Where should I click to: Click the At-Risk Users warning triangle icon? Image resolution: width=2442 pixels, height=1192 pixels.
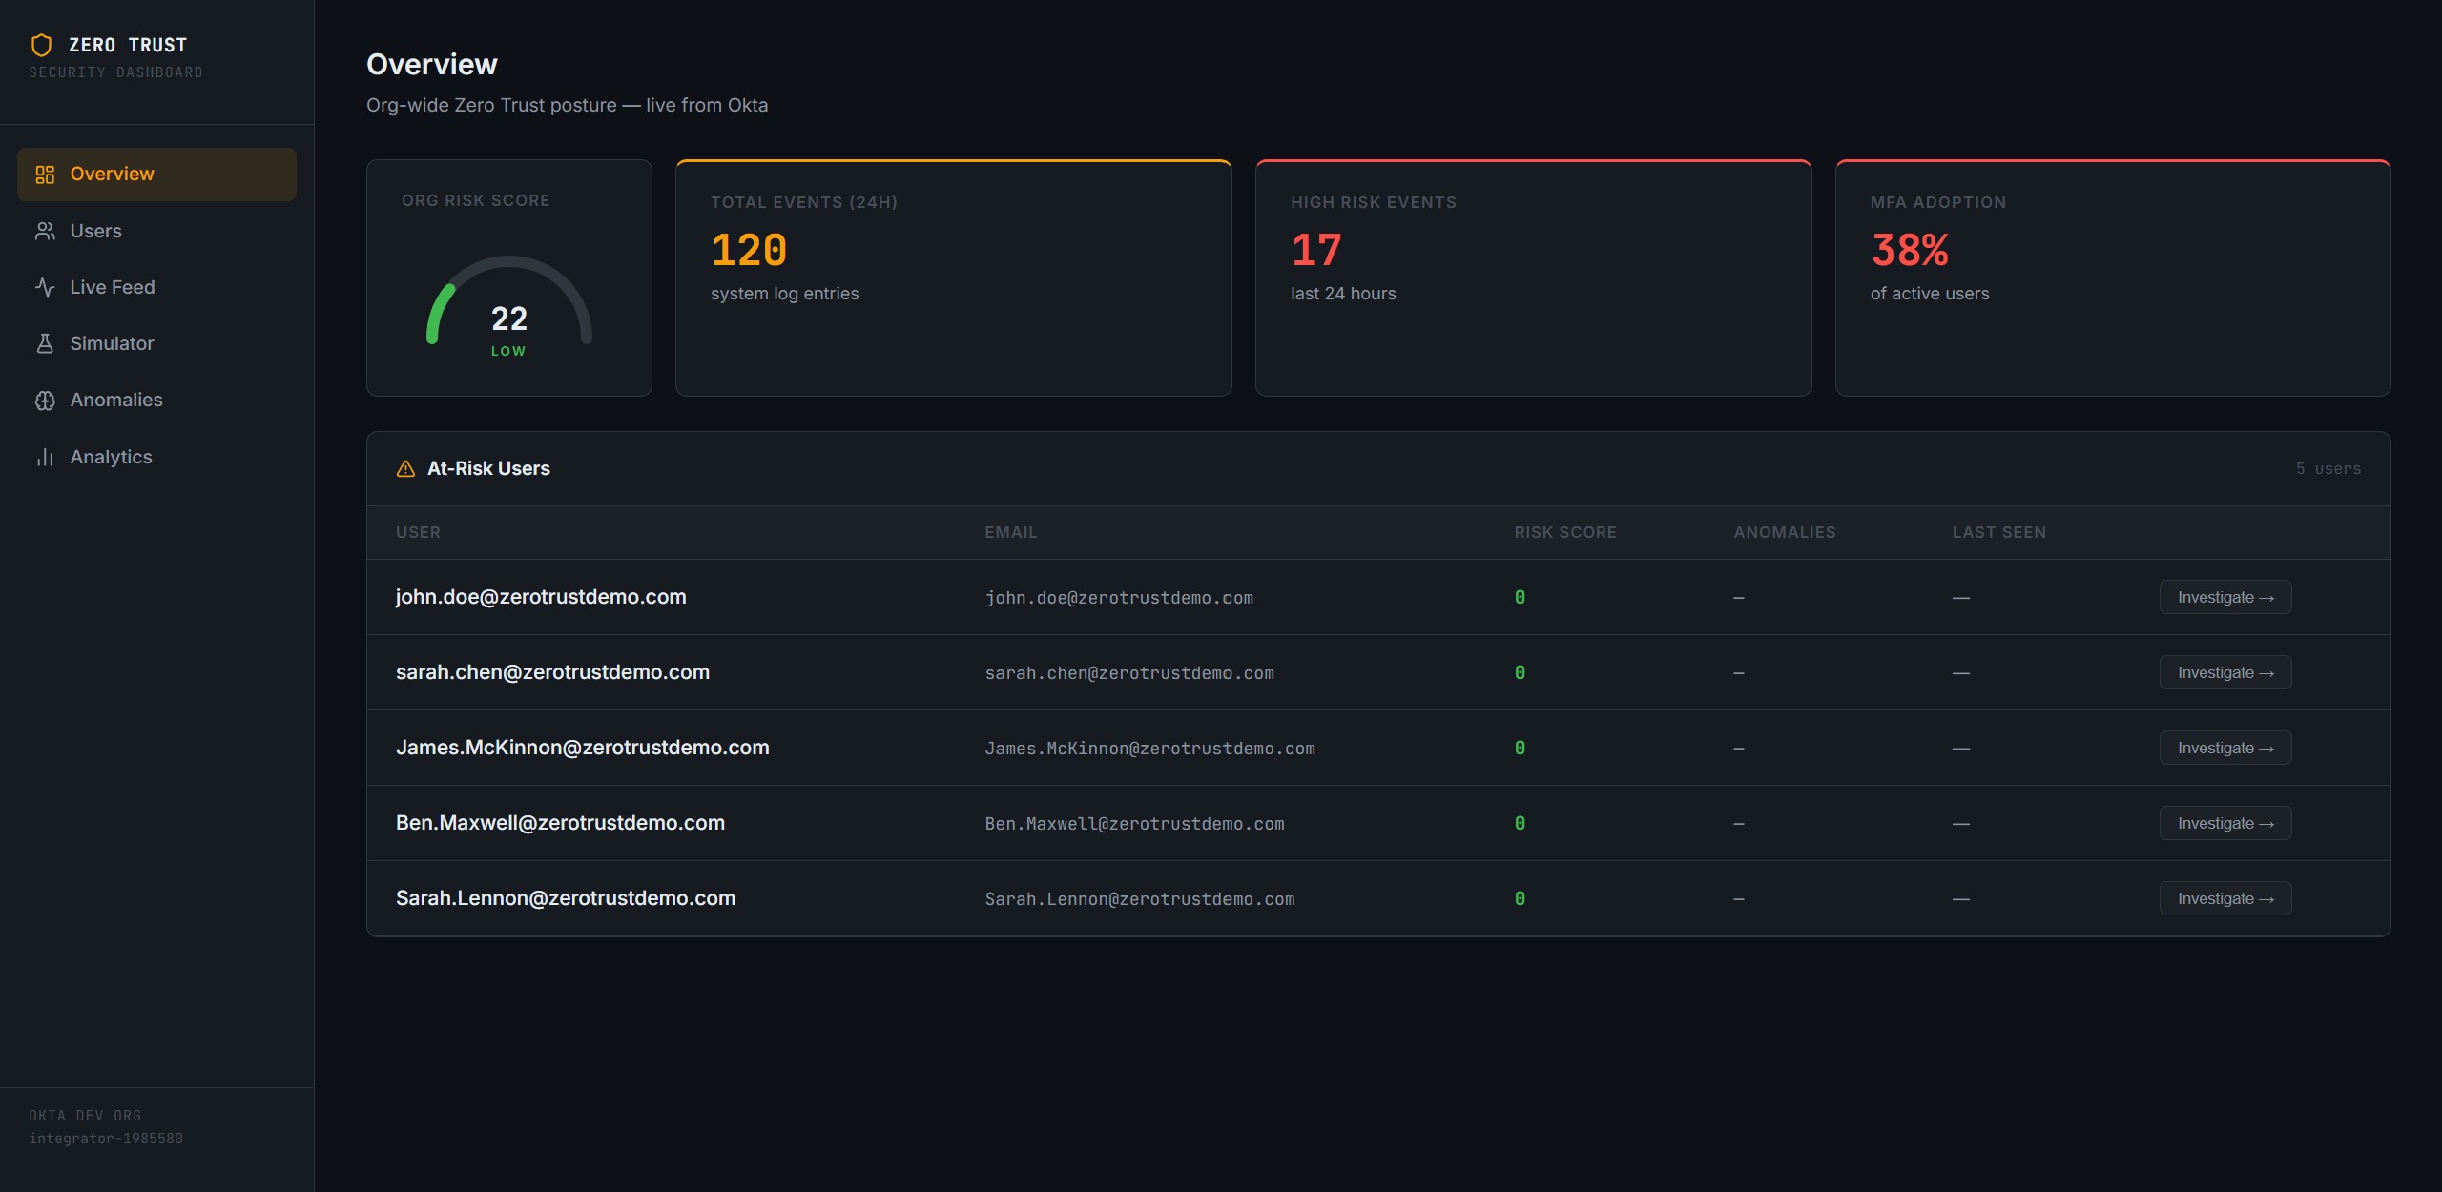click(405, 468)
